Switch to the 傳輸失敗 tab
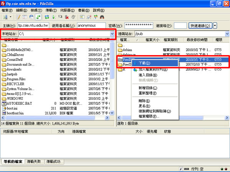 pyautogui.click(x=34, y=161)
